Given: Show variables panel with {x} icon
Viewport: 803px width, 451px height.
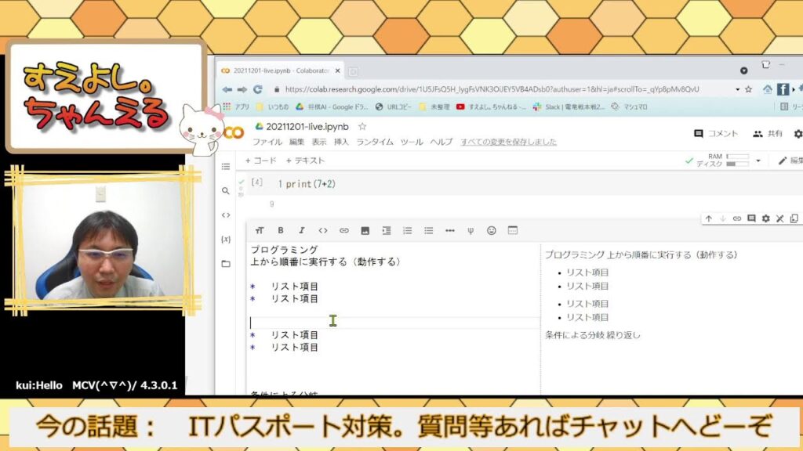Looking at the screenshot, I should (226, 240).
